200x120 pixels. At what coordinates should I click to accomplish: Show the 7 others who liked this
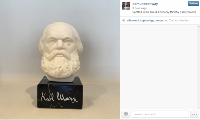pos(174,21)
